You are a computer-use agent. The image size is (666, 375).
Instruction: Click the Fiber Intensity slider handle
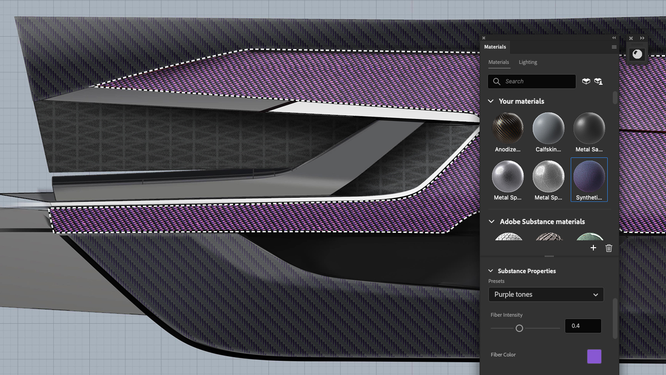click(x=519, y=328)
